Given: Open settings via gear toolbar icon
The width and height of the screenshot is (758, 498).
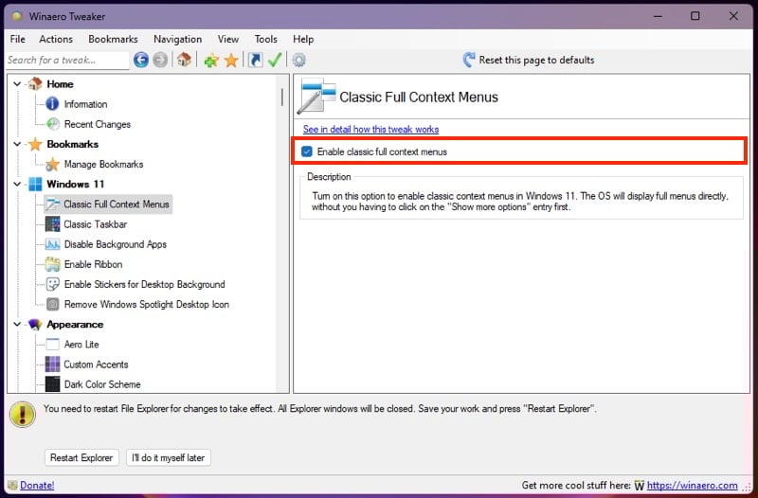Looking at the screenshot, I should (x=298, y=60).
